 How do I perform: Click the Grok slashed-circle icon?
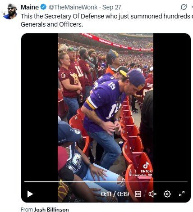pyautogui.click(x=184, y=7)
